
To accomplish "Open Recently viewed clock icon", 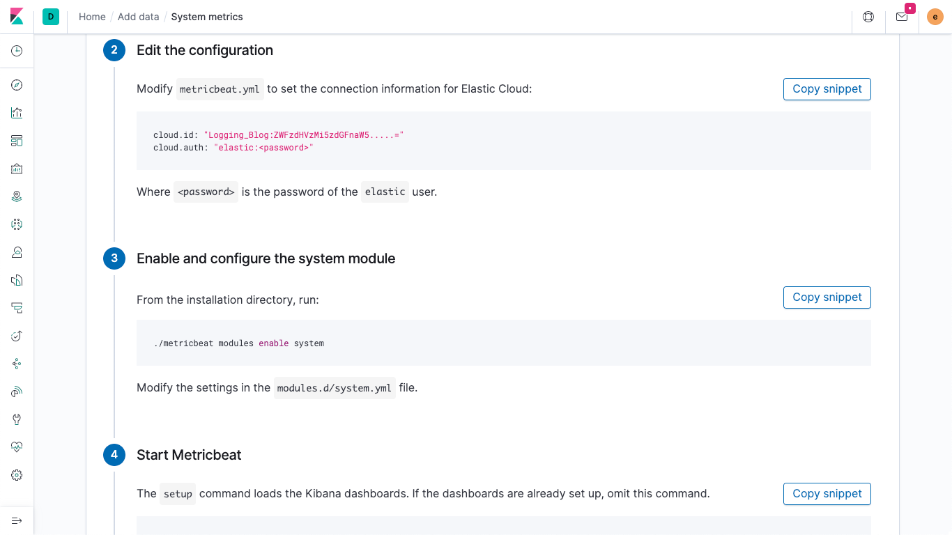I will (17, 51).
